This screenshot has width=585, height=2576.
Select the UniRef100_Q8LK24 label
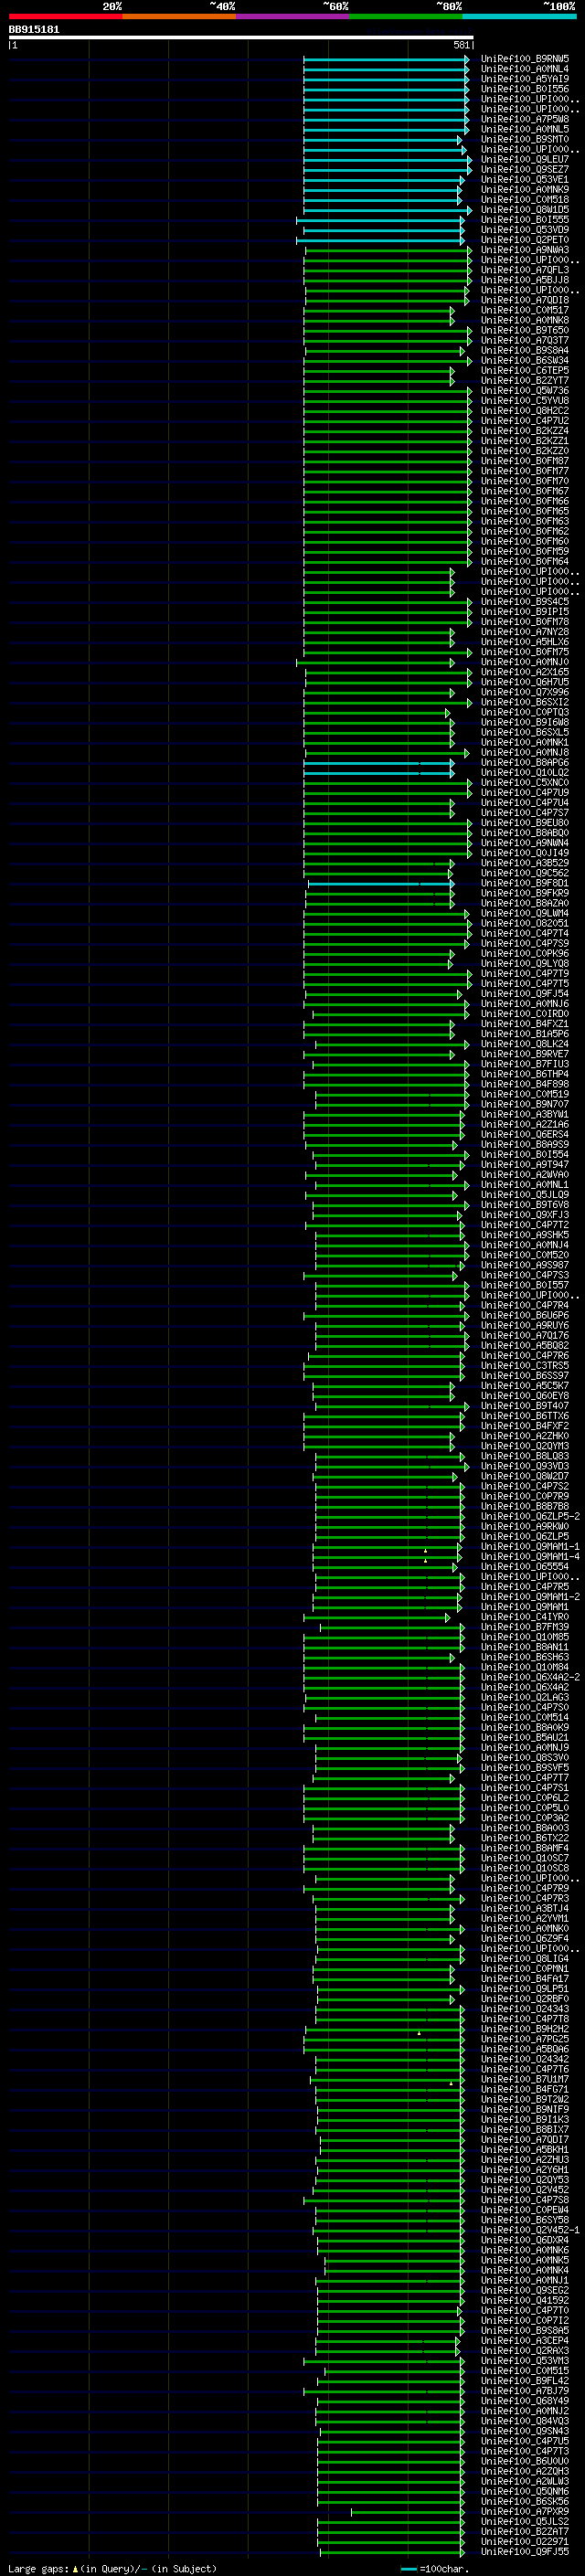pyautogui.click(x=525, y=1044)
